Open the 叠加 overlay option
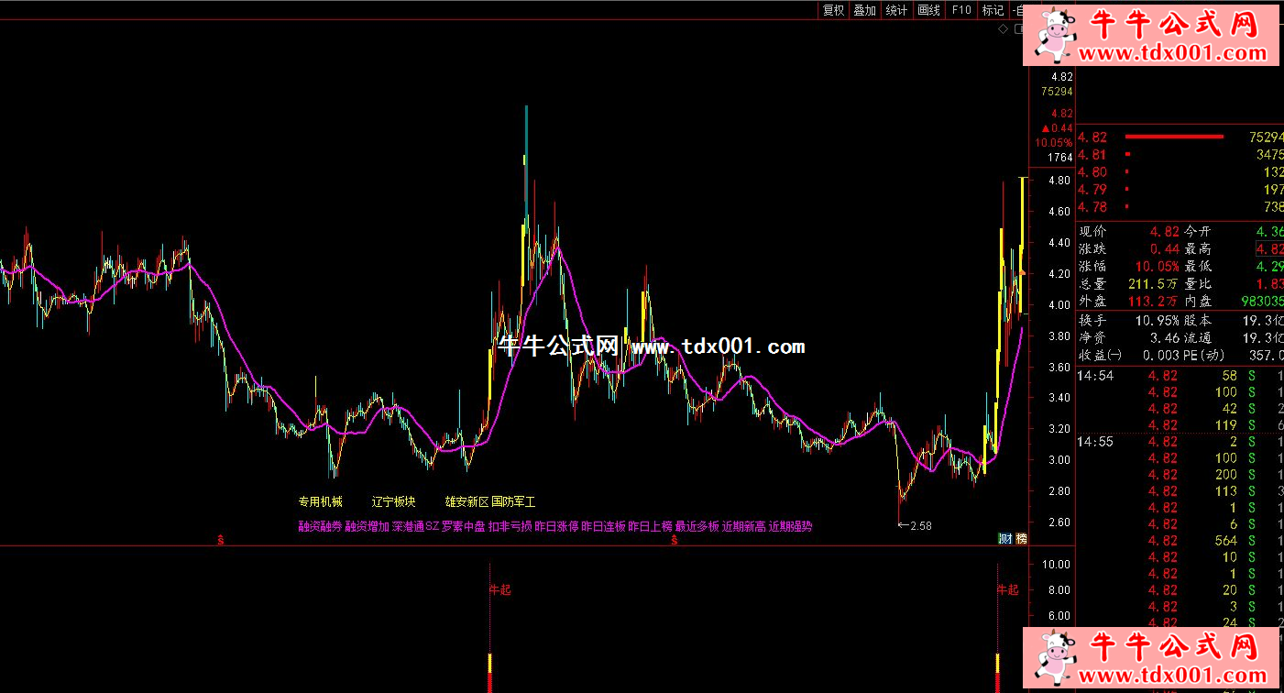1284x693 pixels. [x=864, y=10]
